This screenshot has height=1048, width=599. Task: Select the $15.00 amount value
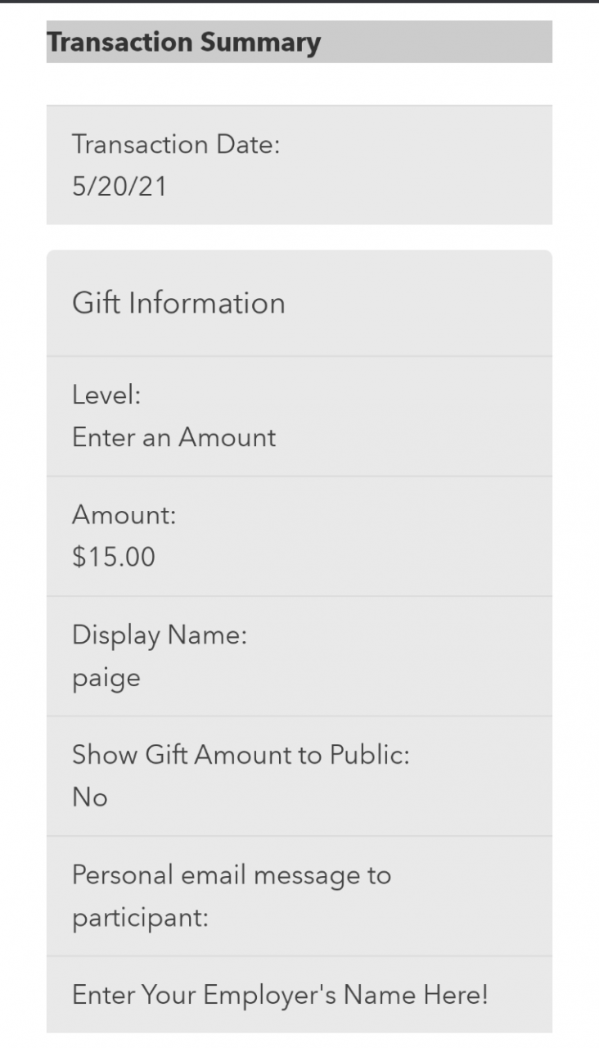click(114, 558)
